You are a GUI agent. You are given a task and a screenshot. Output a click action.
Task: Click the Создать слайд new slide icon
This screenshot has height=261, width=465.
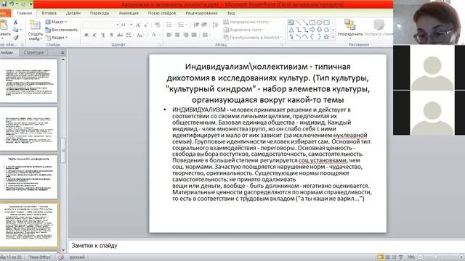click(36, 25)
